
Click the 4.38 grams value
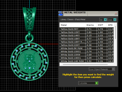[x=89, y=45]
